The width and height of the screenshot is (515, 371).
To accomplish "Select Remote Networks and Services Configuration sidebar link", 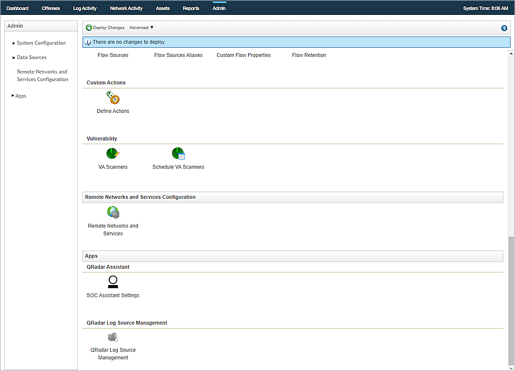I will click(42, 76).
